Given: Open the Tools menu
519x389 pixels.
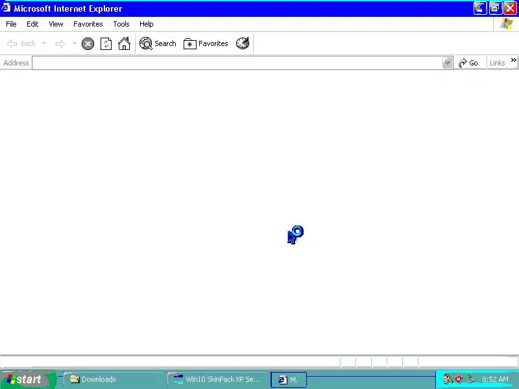Looking at the screenshot, I should 121,24.
